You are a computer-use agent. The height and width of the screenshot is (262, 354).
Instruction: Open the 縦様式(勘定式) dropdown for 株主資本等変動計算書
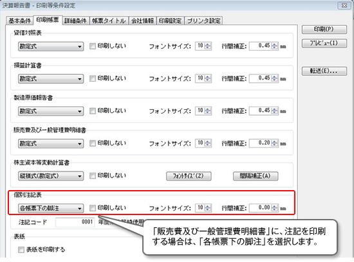pos(51,176)
